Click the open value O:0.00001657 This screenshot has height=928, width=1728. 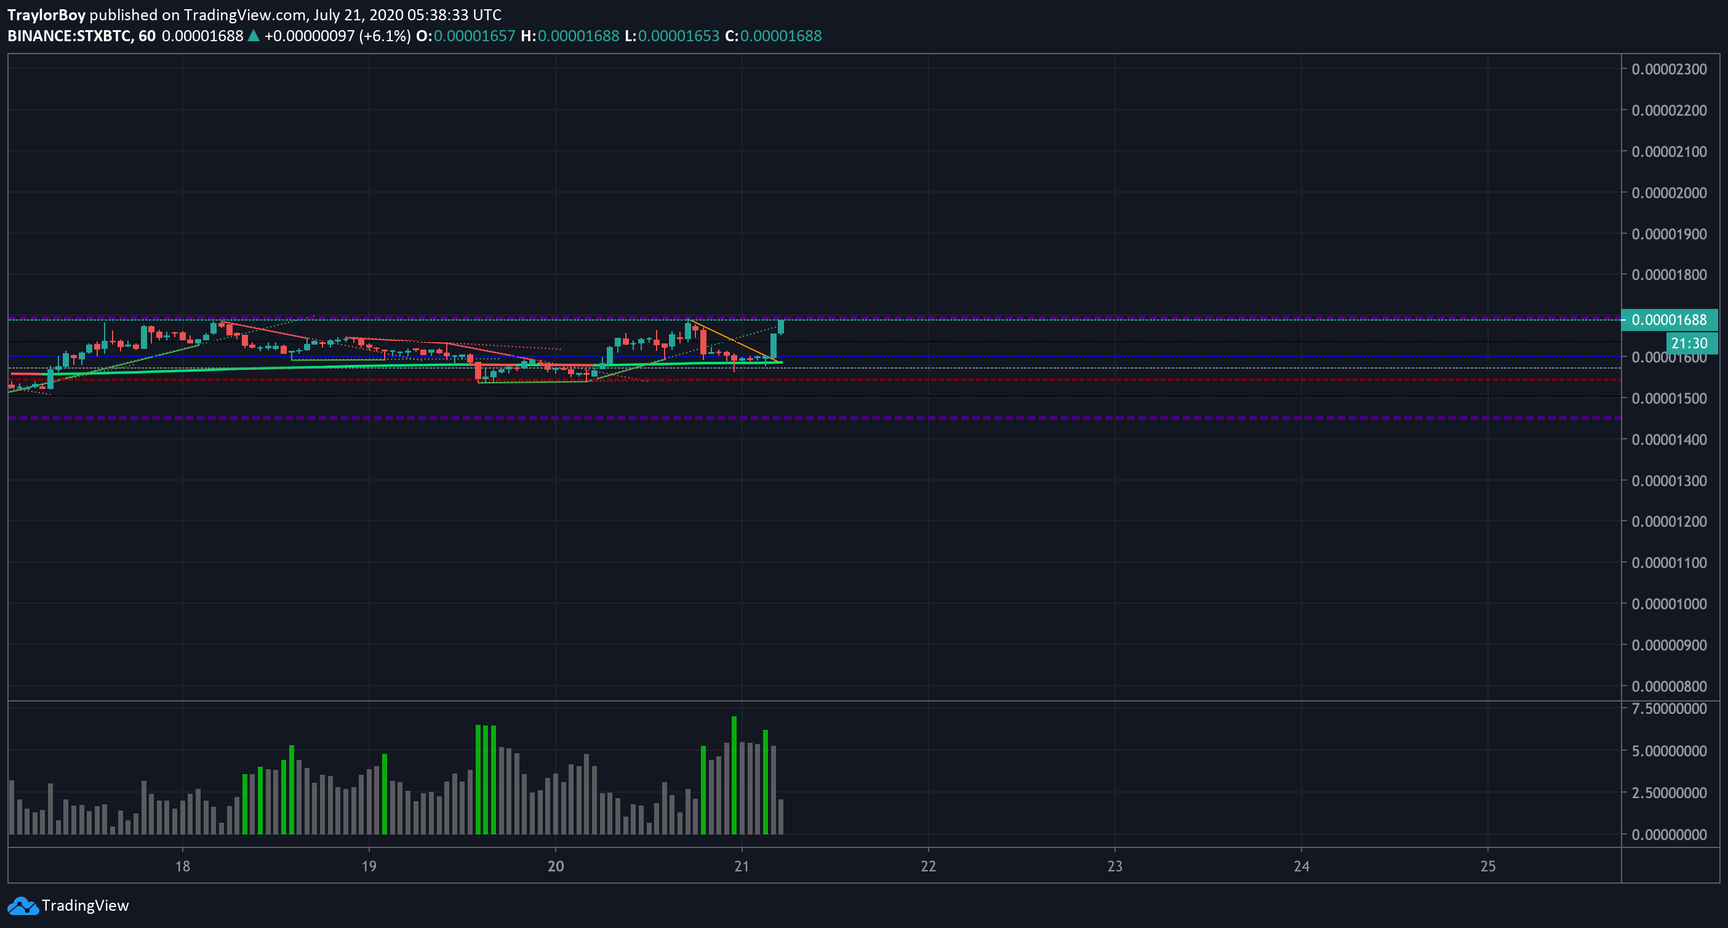pos(466,36)
